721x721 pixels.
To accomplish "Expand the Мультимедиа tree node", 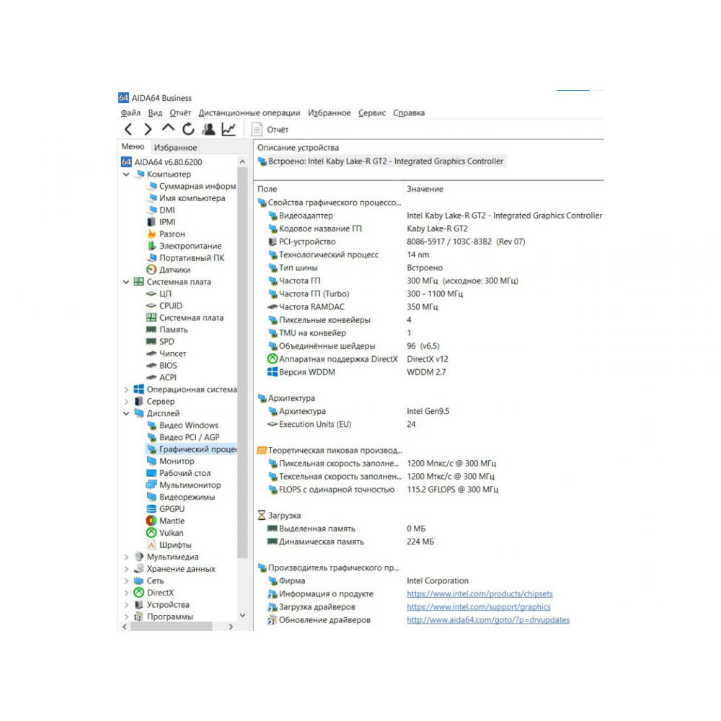I will coord(126,557).
